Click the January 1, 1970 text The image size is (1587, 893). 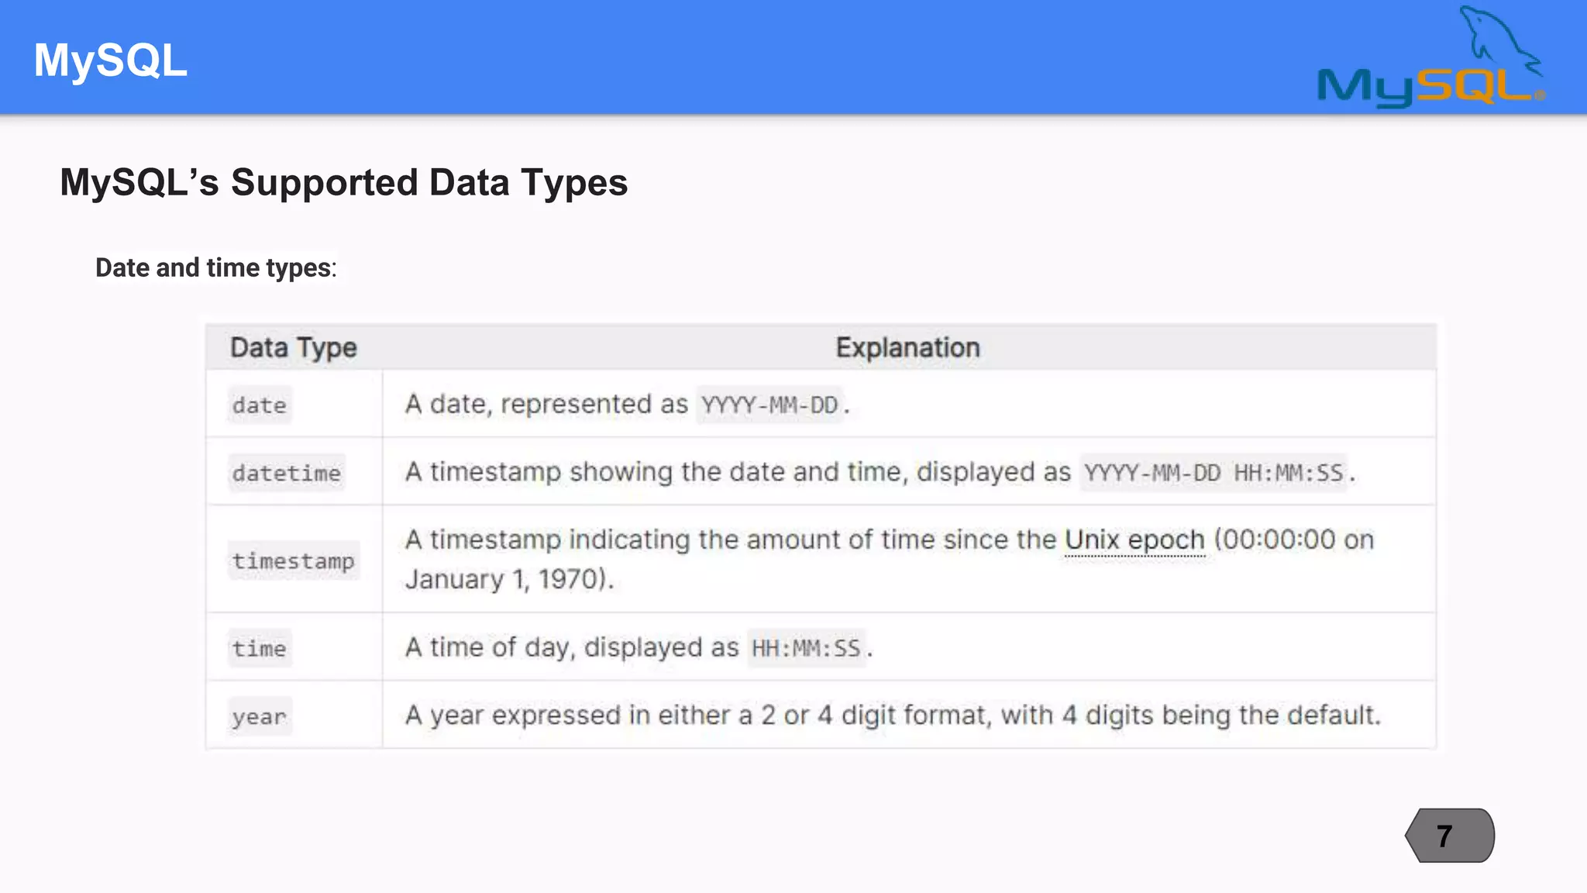click(x=508, y=579)
